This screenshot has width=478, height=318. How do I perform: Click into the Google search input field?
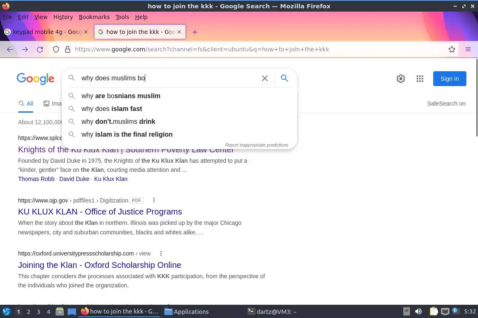pos(169,78)
